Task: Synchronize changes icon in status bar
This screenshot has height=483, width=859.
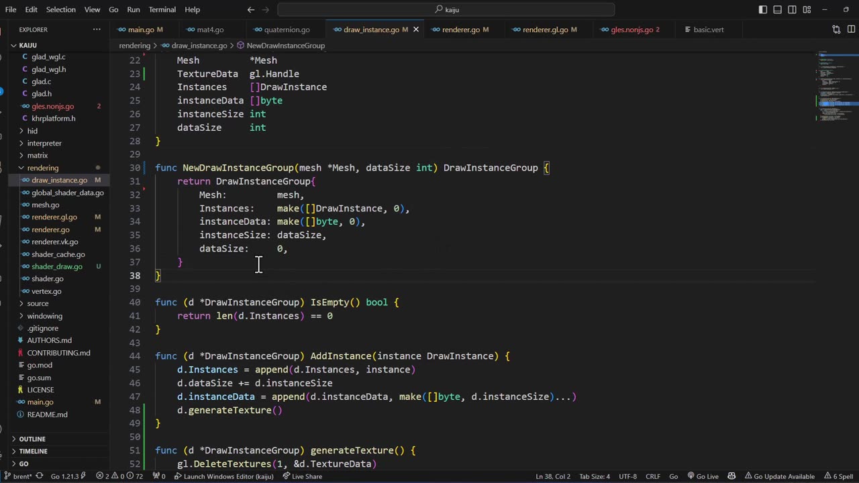Action: [x=39, y=476]
